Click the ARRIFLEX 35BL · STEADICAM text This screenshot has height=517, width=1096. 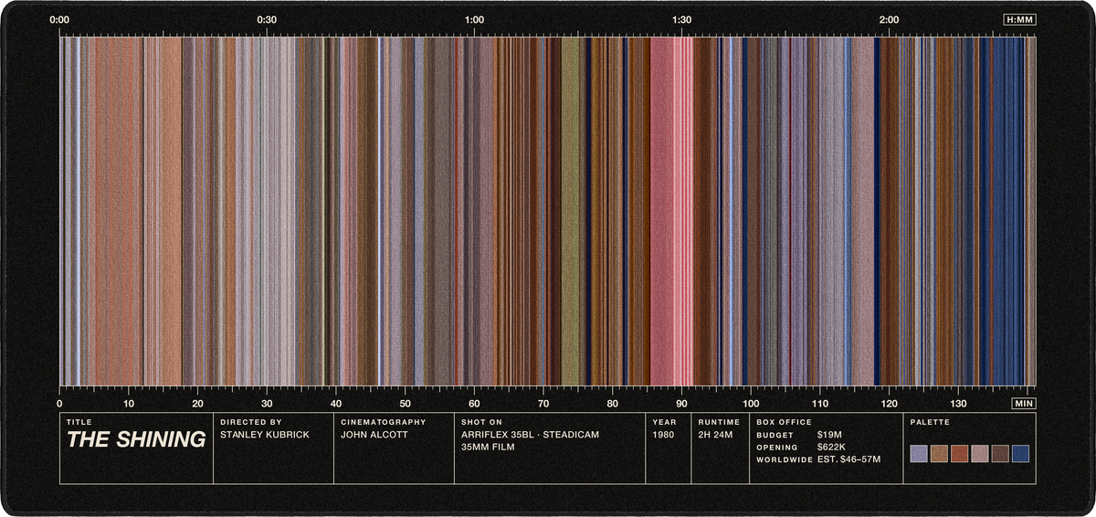coord(530,435)
